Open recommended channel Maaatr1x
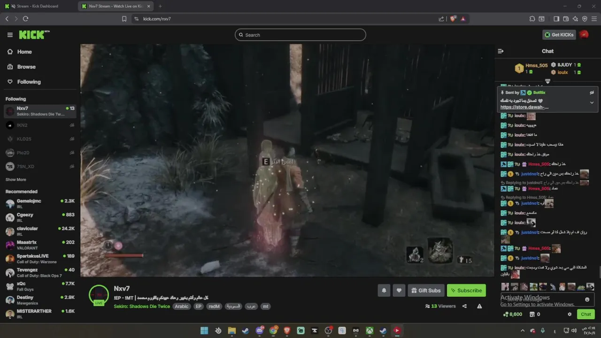 click(x=40, y=245)
